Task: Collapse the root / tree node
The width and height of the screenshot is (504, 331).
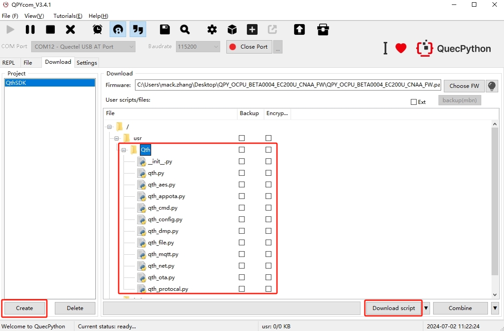Action: pyautogui.click(x=109, y=127)
